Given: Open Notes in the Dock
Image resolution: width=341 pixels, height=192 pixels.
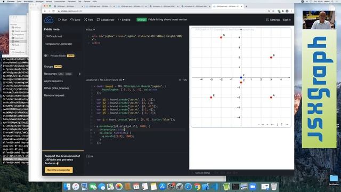Looking at the screenshot, I should point(153,187).
